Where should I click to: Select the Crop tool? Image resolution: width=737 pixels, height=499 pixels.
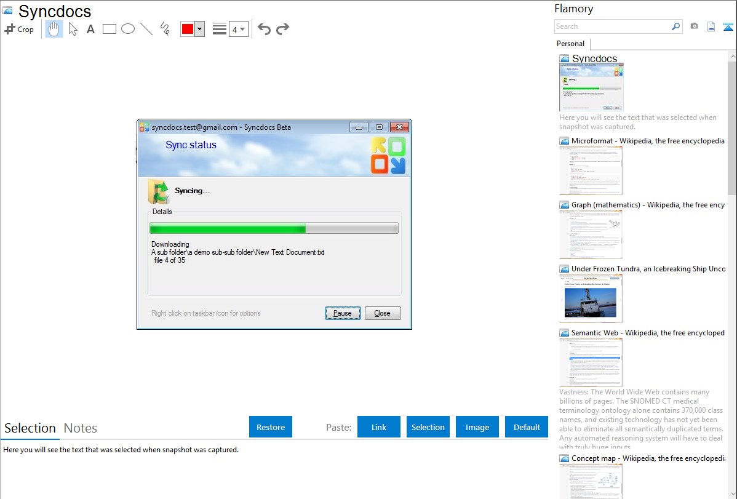(x=19, y=29)
